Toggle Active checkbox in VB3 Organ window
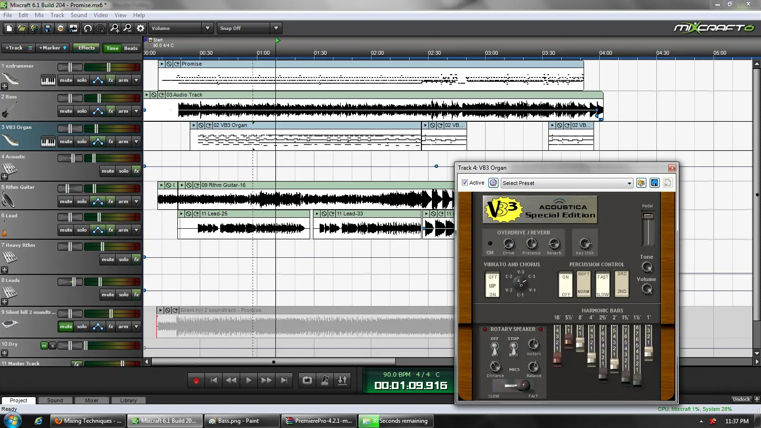This screenshot has height=428, width=761. tap(465, 183)
